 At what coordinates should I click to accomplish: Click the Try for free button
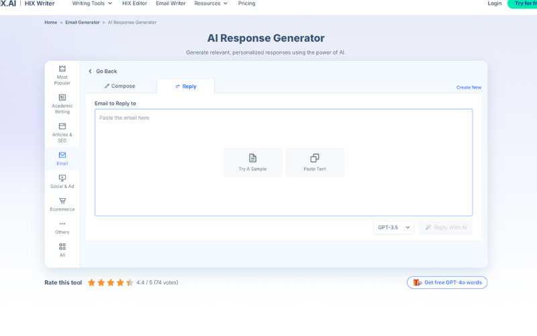(522, 4)
